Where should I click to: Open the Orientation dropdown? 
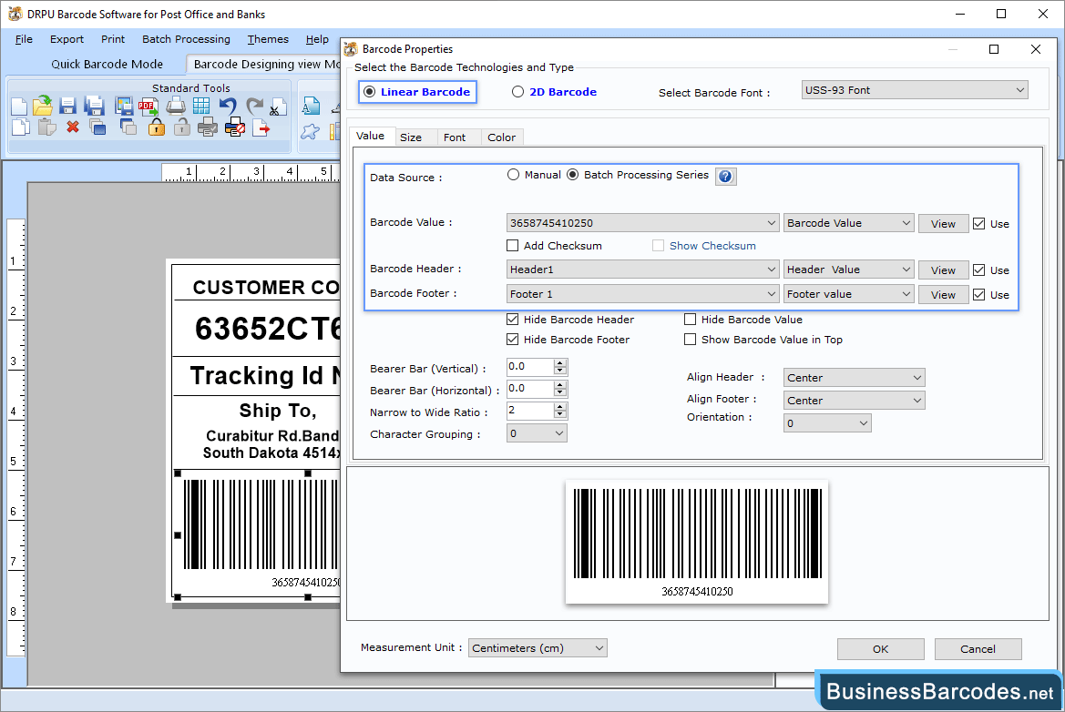[x=827, y=423]
